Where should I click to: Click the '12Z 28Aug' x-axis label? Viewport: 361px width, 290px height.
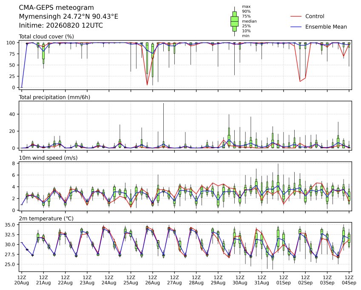pyautogui.click(x=196, y=280)
